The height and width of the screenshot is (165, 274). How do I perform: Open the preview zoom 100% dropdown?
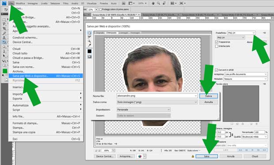[114, 150]
